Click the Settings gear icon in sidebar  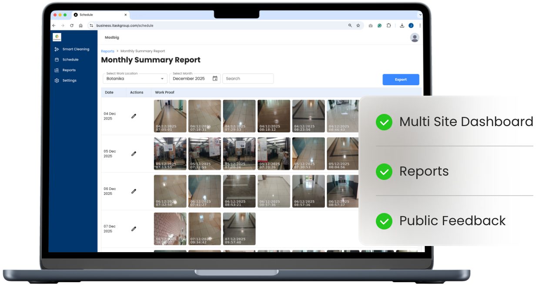click(57, 80)
